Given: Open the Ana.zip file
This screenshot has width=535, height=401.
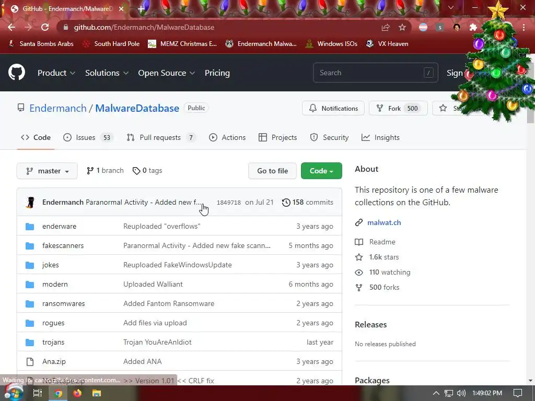Looking at the screenshot, I should coord(54,361).
